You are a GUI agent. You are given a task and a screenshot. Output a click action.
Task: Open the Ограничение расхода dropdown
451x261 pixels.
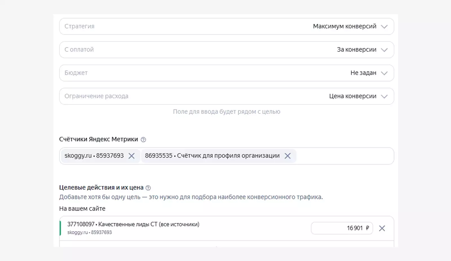[x=227, y=96]
